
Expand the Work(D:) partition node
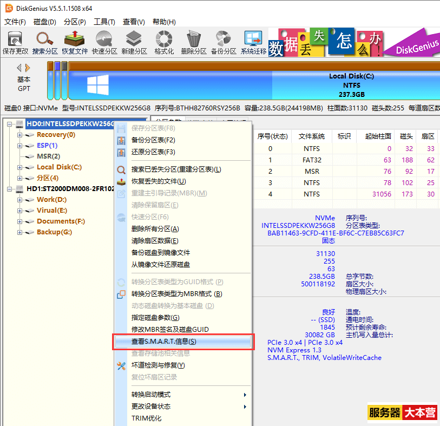(x=20, y=200)
